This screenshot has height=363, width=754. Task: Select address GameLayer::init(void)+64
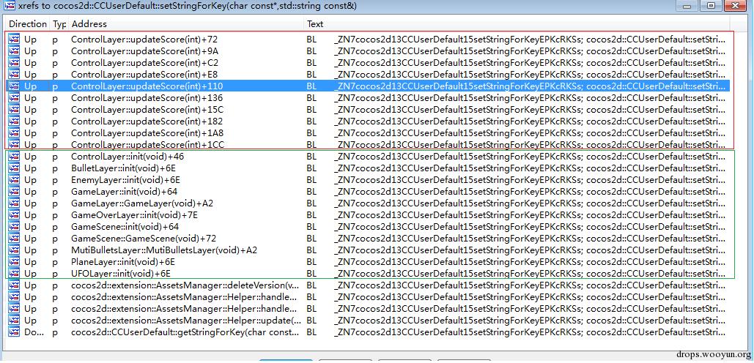(124, 192)
